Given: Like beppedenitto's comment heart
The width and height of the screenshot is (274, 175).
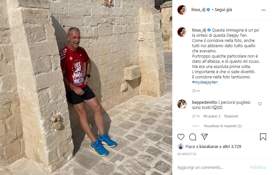Looking at the screenshot, I should coord(260,104).
